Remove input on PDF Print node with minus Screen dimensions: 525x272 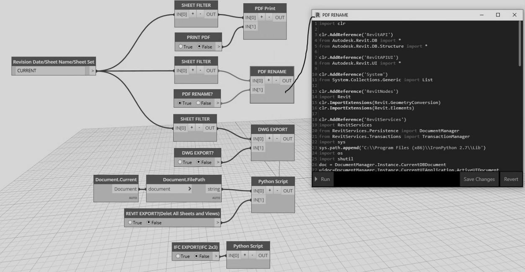[x=269, y=17]
